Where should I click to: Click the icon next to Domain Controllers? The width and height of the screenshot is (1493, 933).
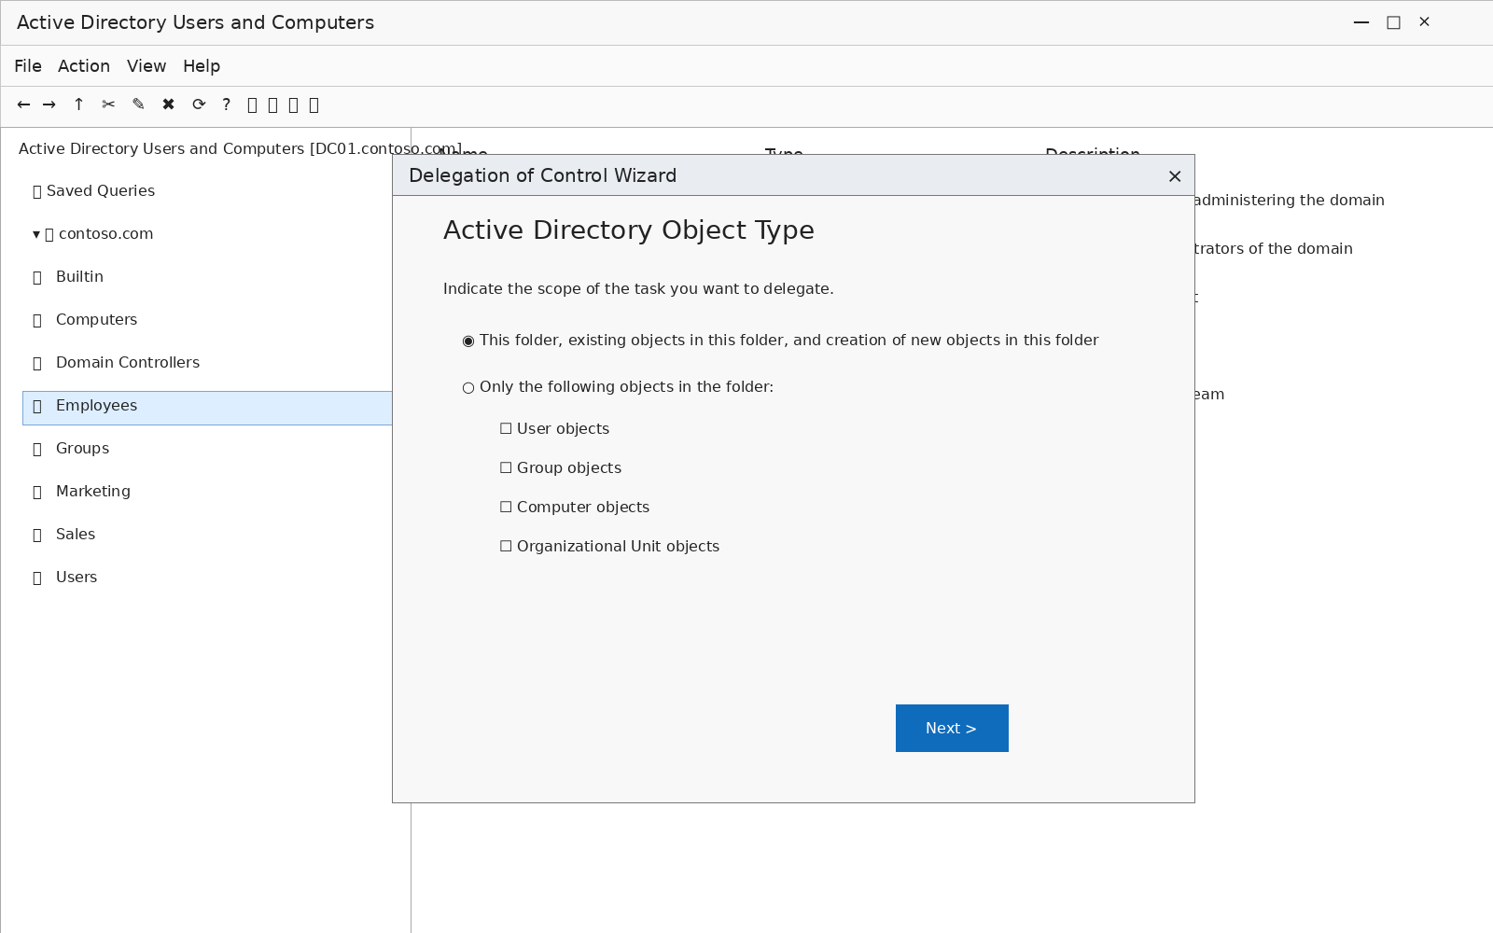point(37,363)
